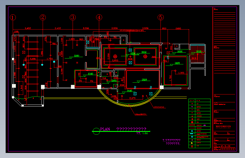The height and width of the screenshot is (158, 245).
Task: Pick the 1,220 dimension text
Action: [x=72, y=39]
